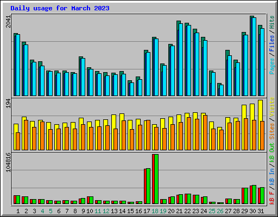
Task: Click the green weekend day 4 label
Action: coord(42,211)
